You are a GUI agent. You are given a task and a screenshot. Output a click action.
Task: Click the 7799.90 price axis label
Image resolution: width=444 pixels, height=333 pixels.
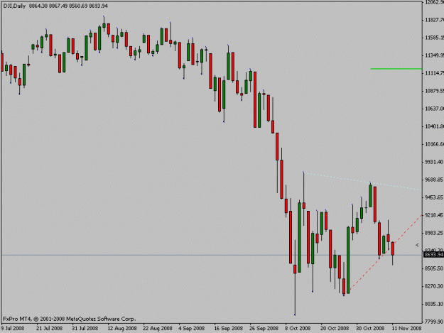point(434,322)
